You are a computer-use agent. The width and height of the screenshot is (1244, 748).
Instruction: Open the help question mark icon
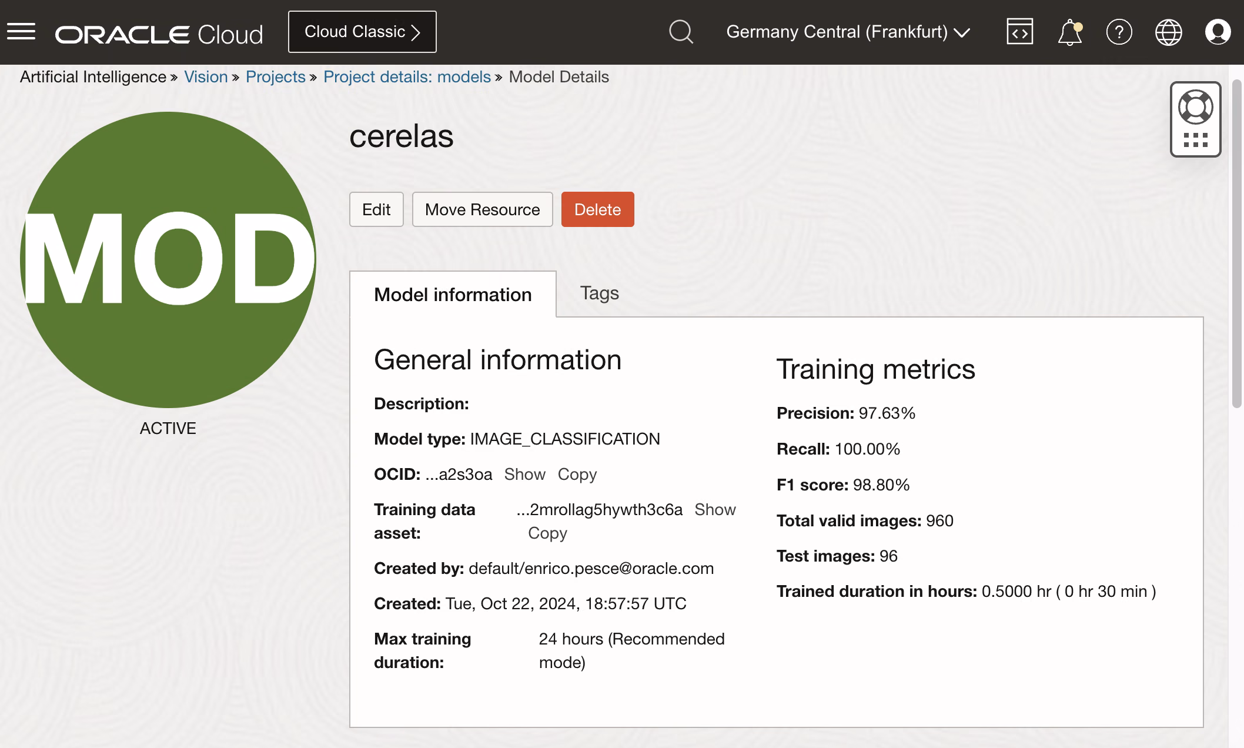coord(1119,32)
